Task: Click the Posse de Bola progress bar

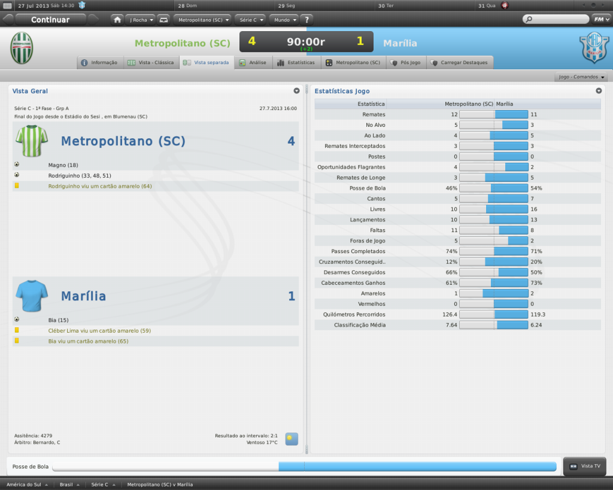Action: tap(304, 467)
